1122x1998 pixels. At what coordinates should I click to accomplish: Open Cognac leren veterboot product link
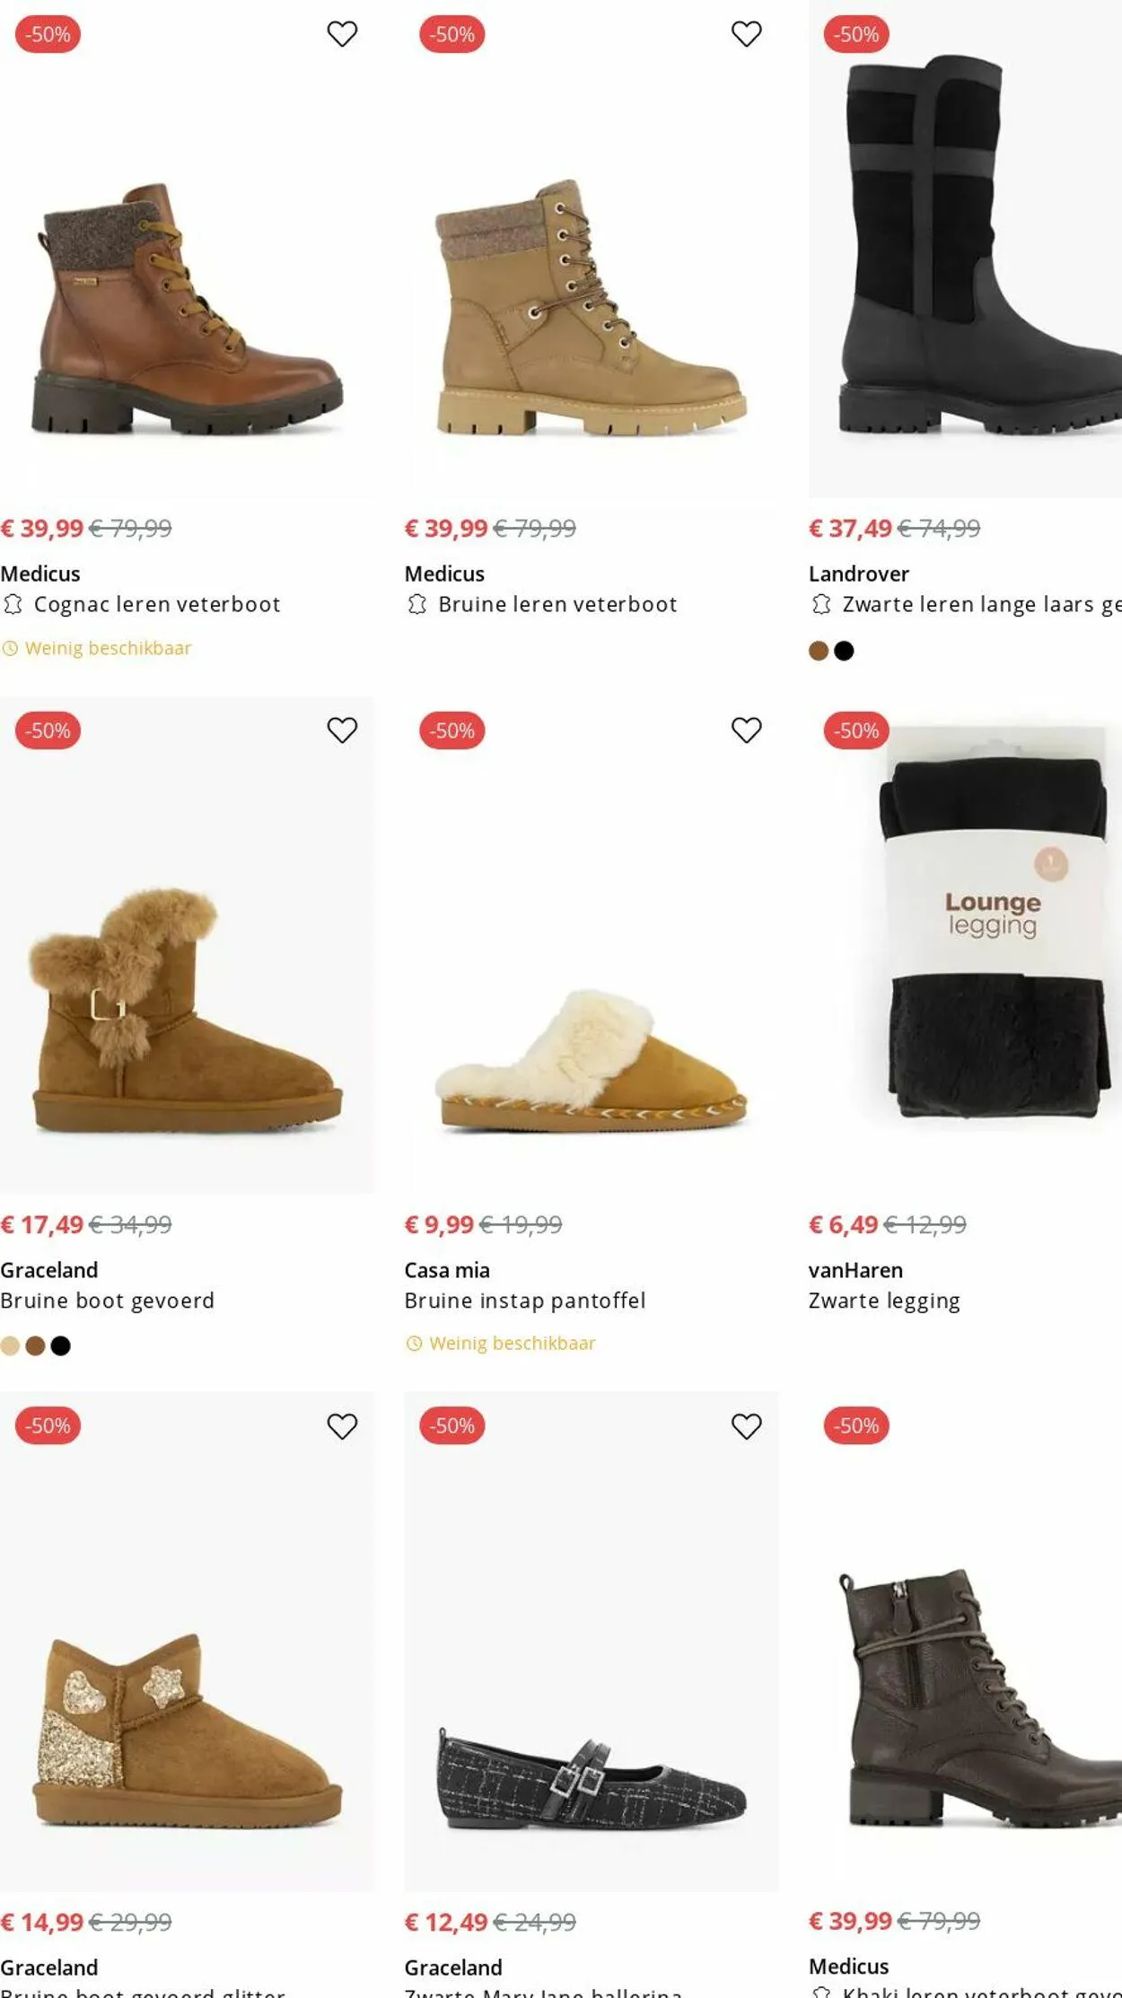pyautogui.click(x=157, y=604)
